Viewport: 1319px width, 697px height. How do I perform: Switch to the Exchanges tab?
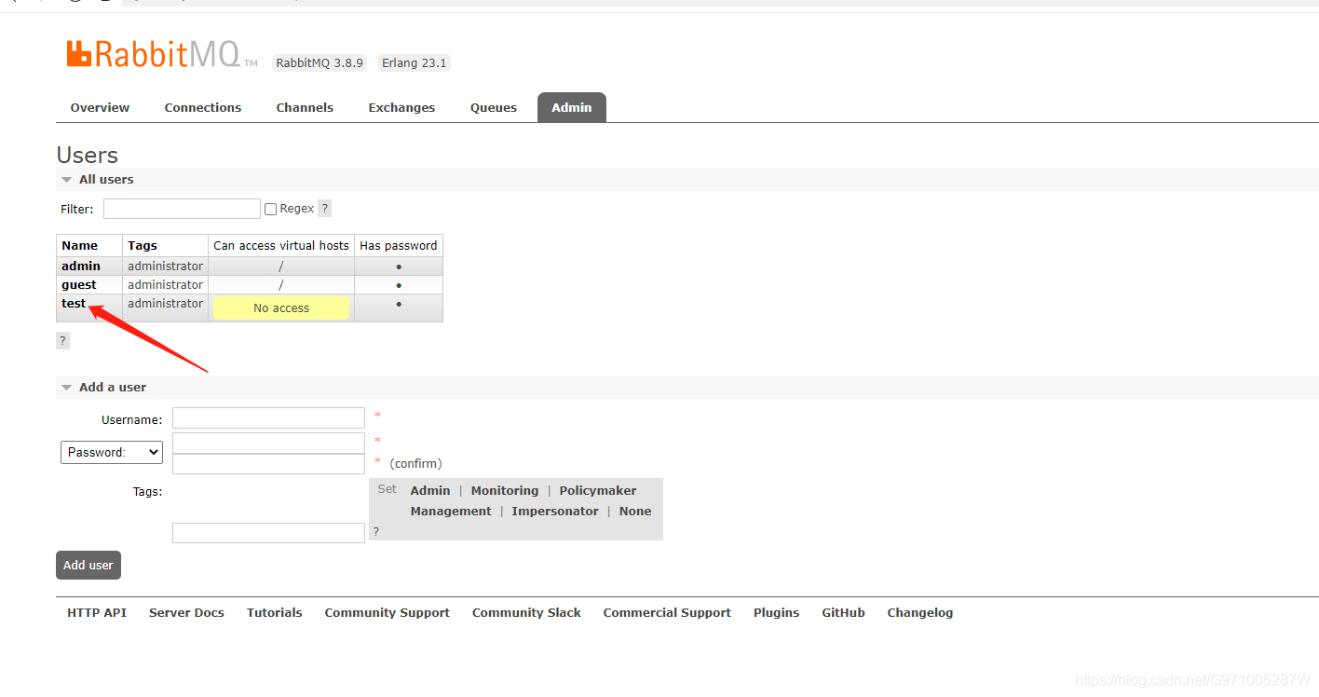click(401, 107)
